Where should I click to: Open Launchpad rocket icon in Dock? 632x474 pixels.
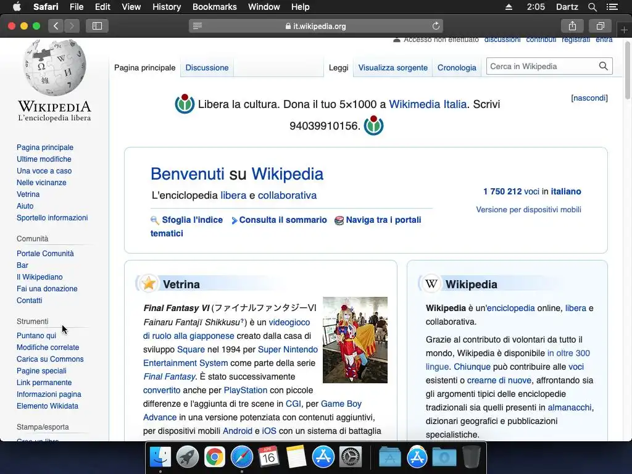click(x=188, y=457)
